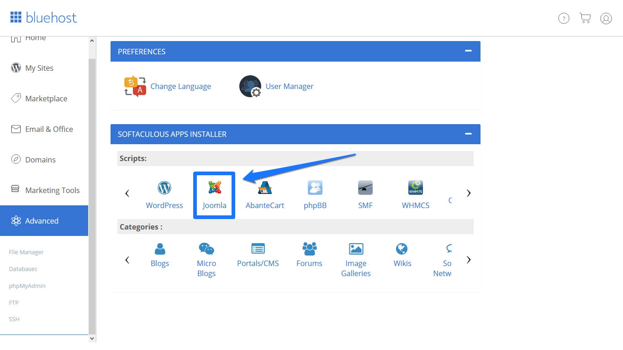Open the Databases link
The image size is (623, 350).
click(23, 269)
